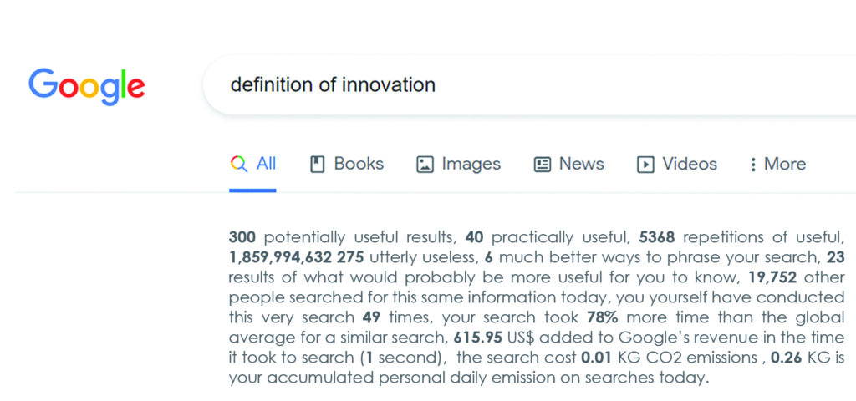Open the Books results tab
The width and height of the screenshot is (856, 401).
coord(347,164)
